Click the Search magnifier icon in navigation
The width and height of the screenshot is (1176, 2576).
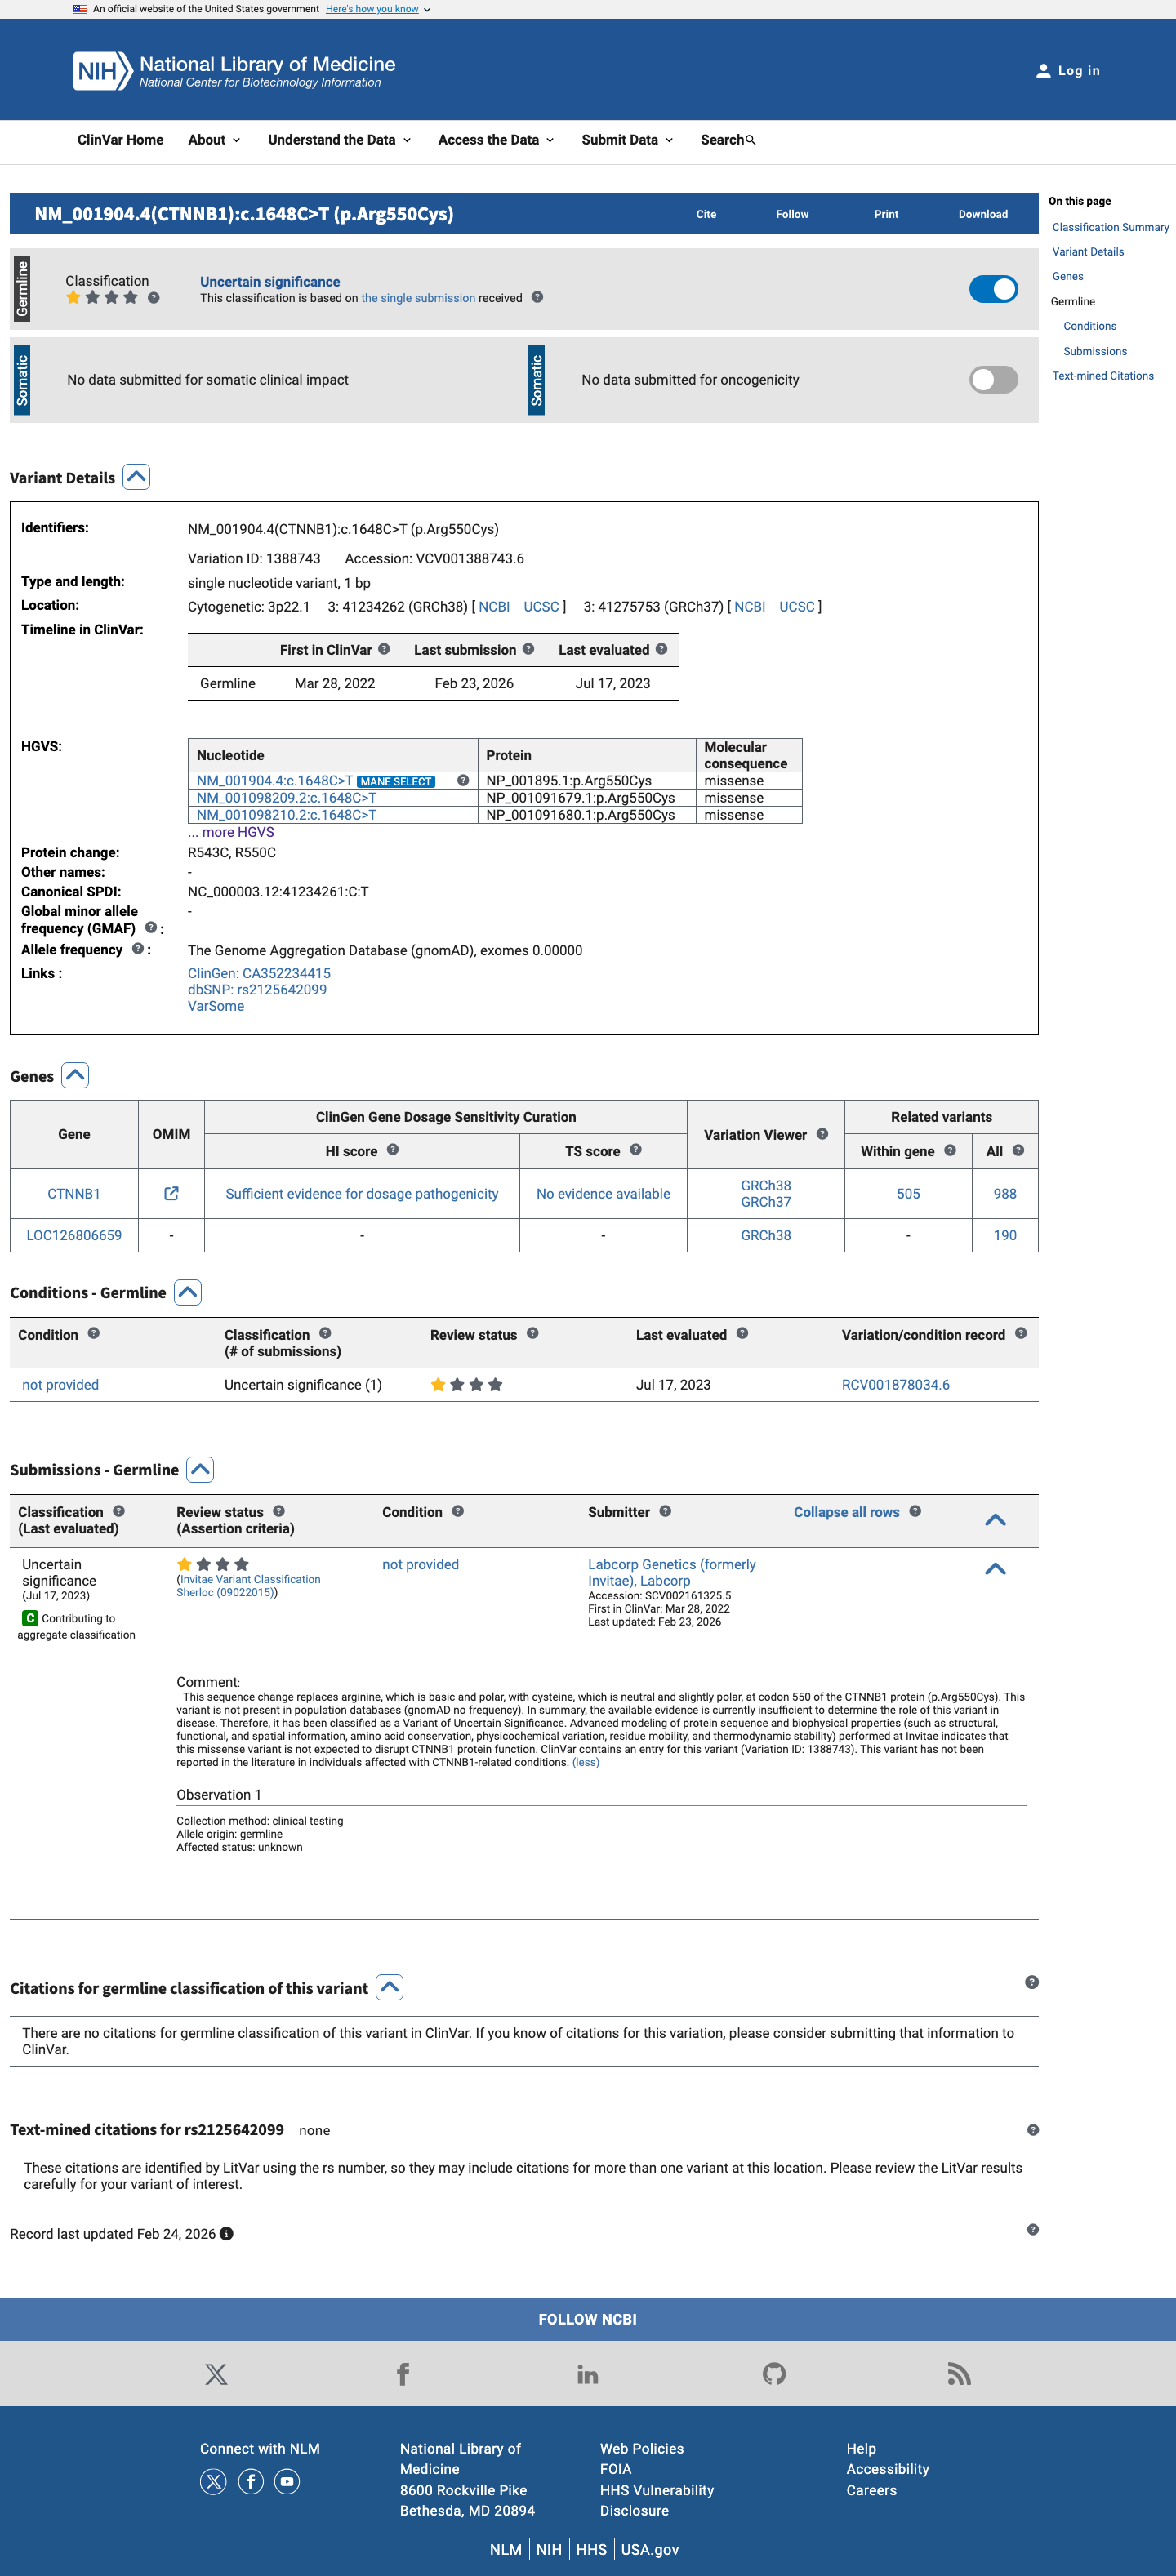(751, 140)
